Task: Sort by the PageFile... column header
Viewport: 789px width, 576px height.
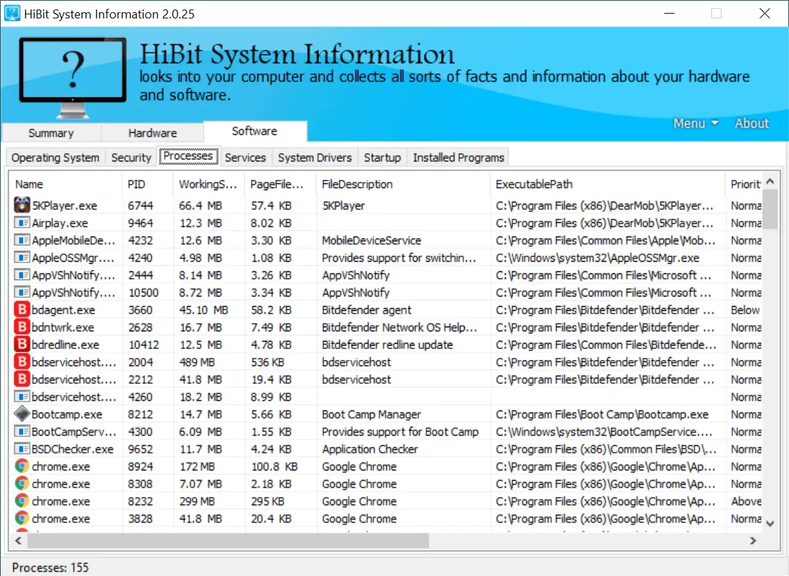Action: click(x=280, y=184)
